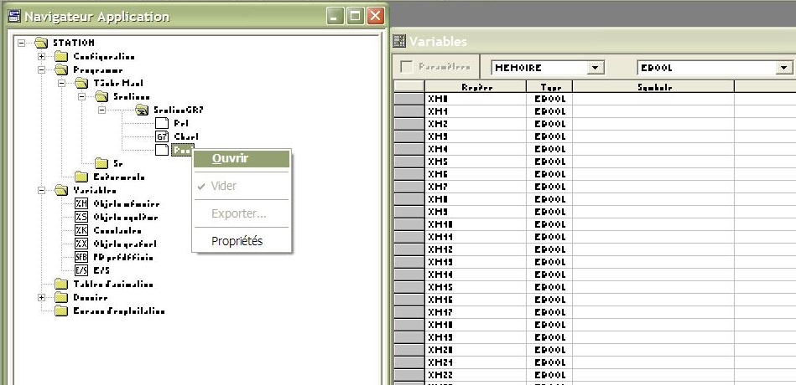Click the row header button for %M0
The width and height of the screenshot is (796, 385).
click(x=409, y=99)
